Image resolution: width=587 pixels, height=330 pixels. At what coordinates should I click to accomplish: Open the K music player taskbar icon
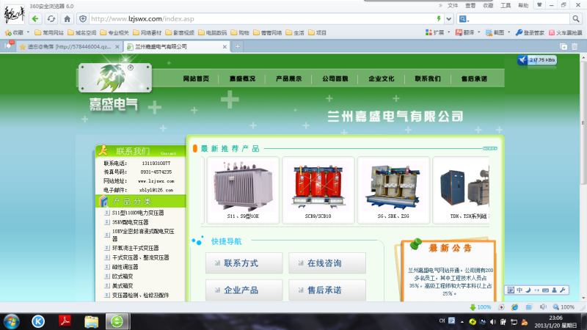tap(38, 320)
